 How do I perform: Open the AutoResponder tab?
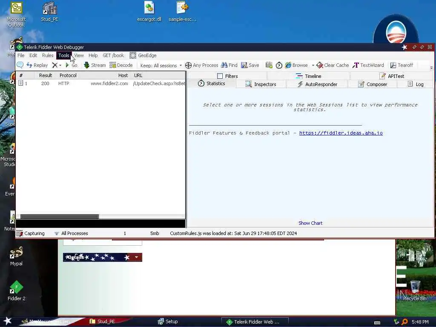(x=317, y=84)
